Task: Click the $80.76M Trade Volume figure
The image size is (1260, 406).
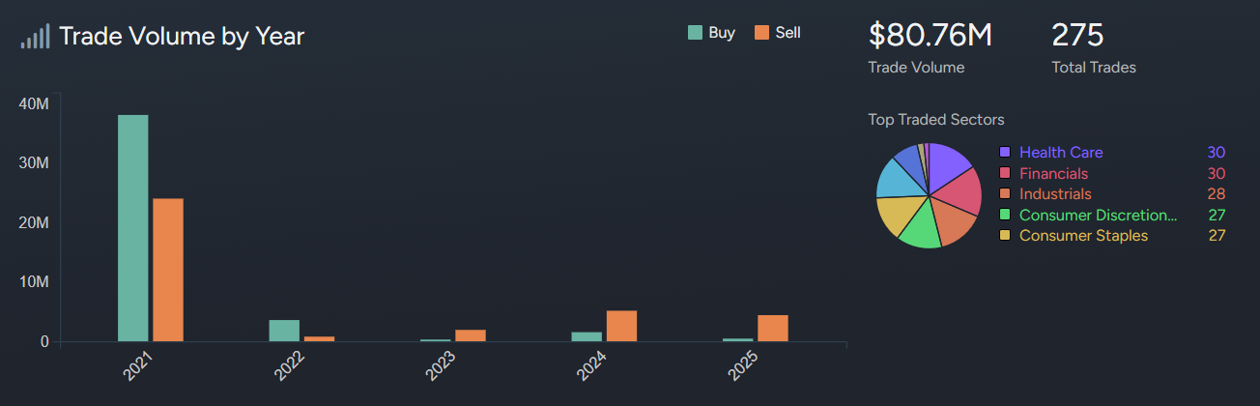Action: point(931,36)
